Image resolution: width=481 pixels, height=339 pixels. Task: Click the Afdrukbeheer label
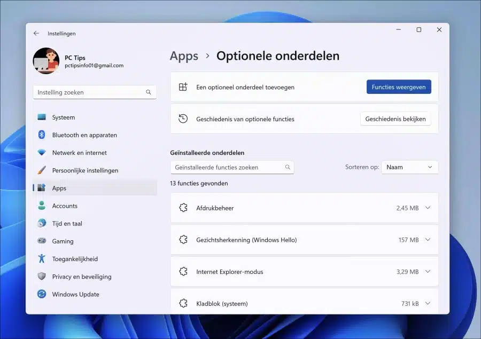click(215, 208)
